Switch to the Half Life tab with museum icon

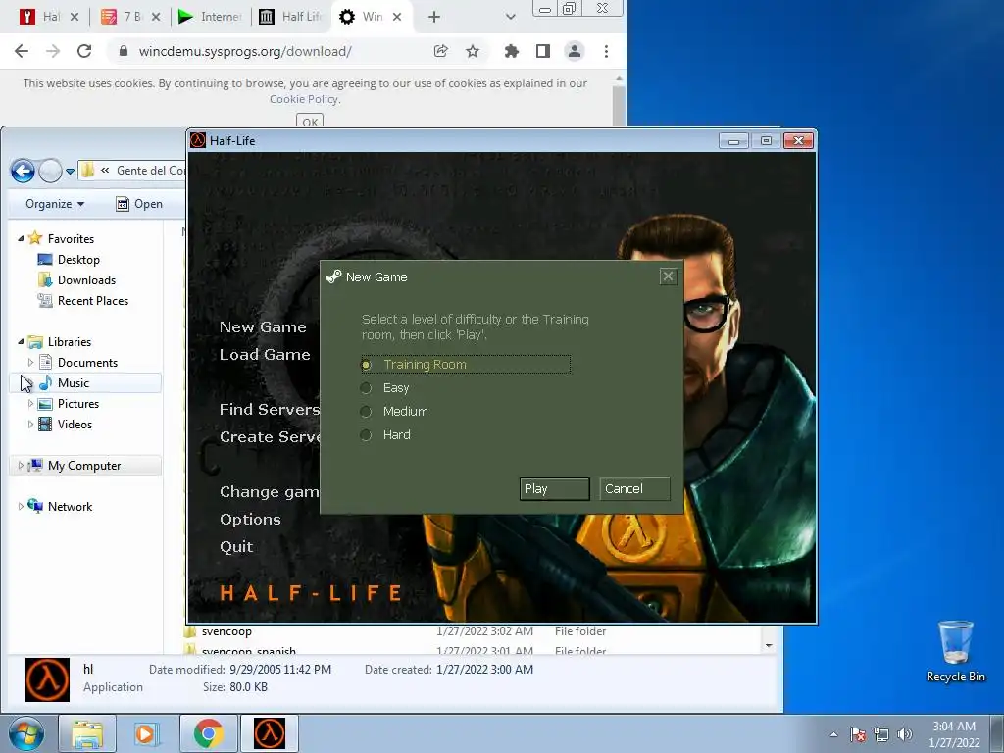coord(290,17)
